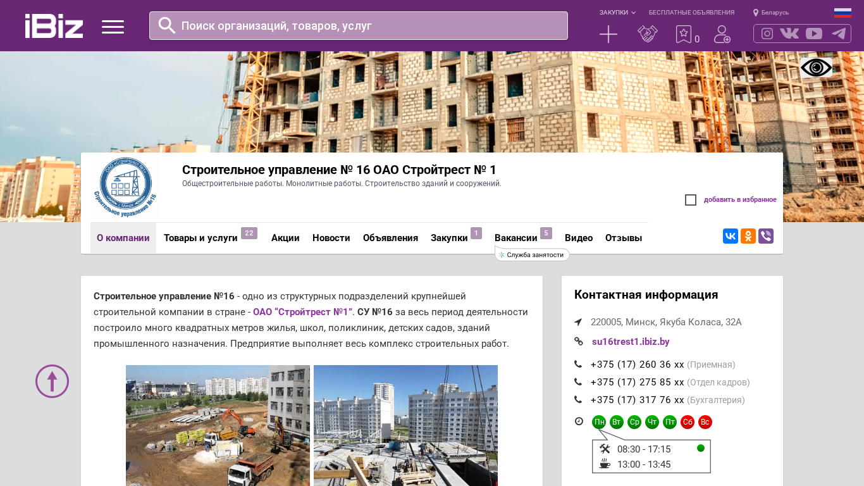Reveal phone +375 (17) 275 85 xx
The height and width of the screenshot is (486, 864).
638,382
